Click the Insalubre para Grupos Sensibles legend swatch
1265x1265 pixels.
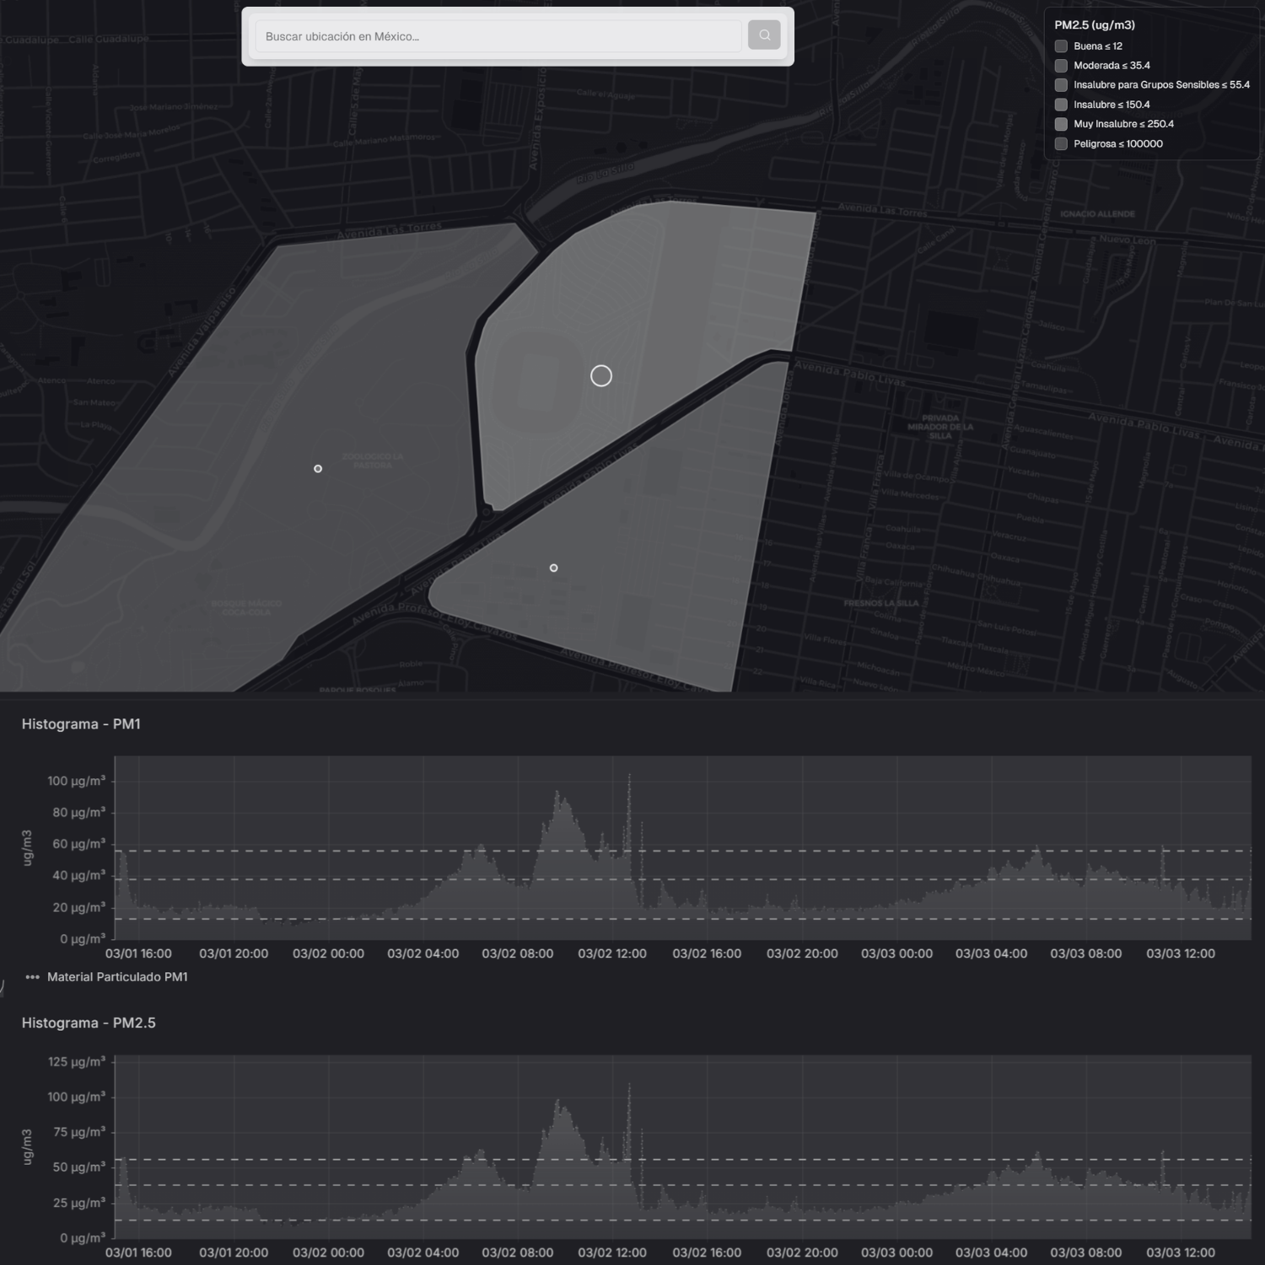(1061, 85)
